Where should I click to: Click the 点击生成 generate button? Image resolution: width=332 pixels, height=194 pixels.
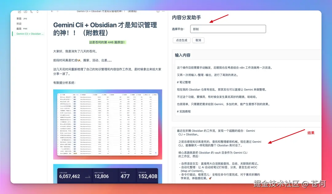(x=181, y=40)
